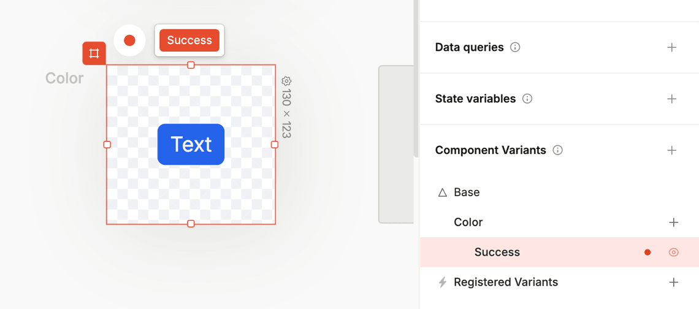
Task: Click the red Success tag above the canvas
Action: click(x=189, y=40)
